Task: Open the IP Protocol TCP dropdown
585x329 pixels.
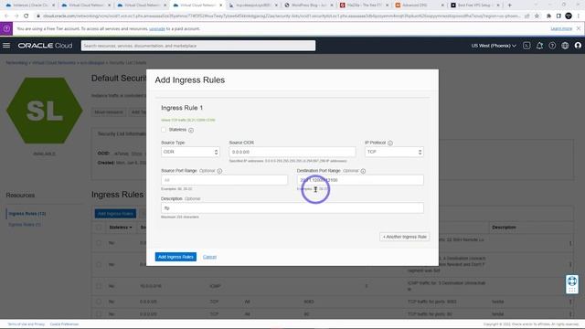Action: pyautogui.click(x=394, y=152)
